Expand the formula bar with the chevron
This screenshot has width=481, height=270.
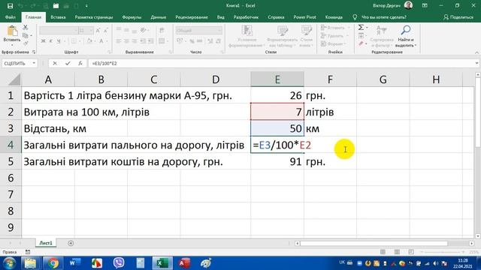(476, 63)
